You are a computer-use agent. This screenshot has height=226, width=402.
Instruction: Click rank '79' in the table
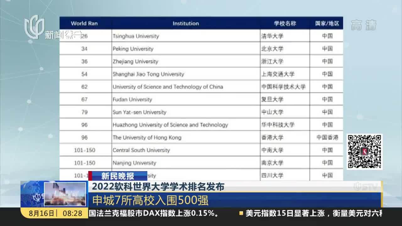(x=84, y=112)
